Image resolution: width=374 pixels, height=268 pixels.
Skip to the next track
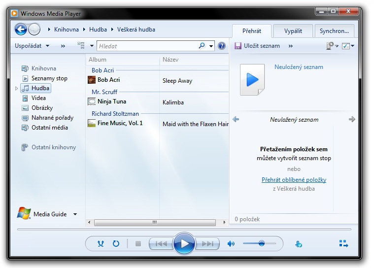pyautogui.click(x=207, y=244)
